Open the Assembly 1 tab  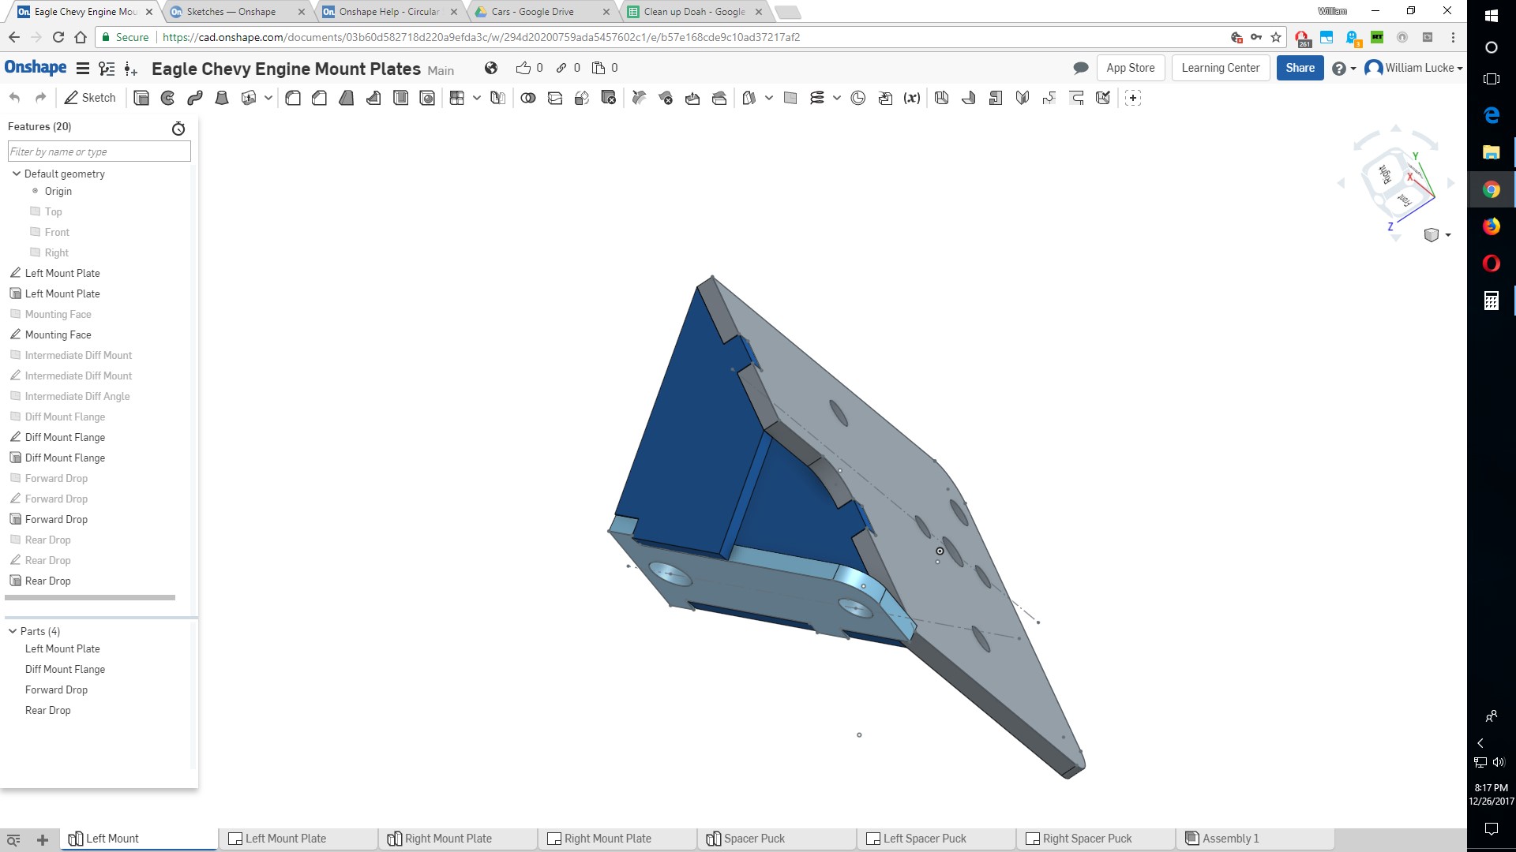coord(1230,839)
